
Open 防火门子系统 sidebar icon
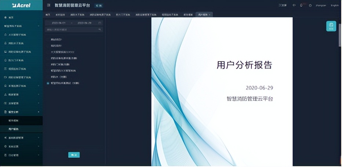click(x=6, y=60)
